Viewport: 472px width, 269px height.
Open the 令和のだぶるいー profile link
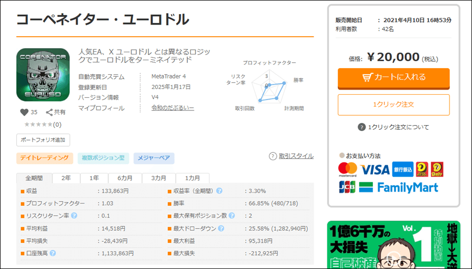point(173,108)
